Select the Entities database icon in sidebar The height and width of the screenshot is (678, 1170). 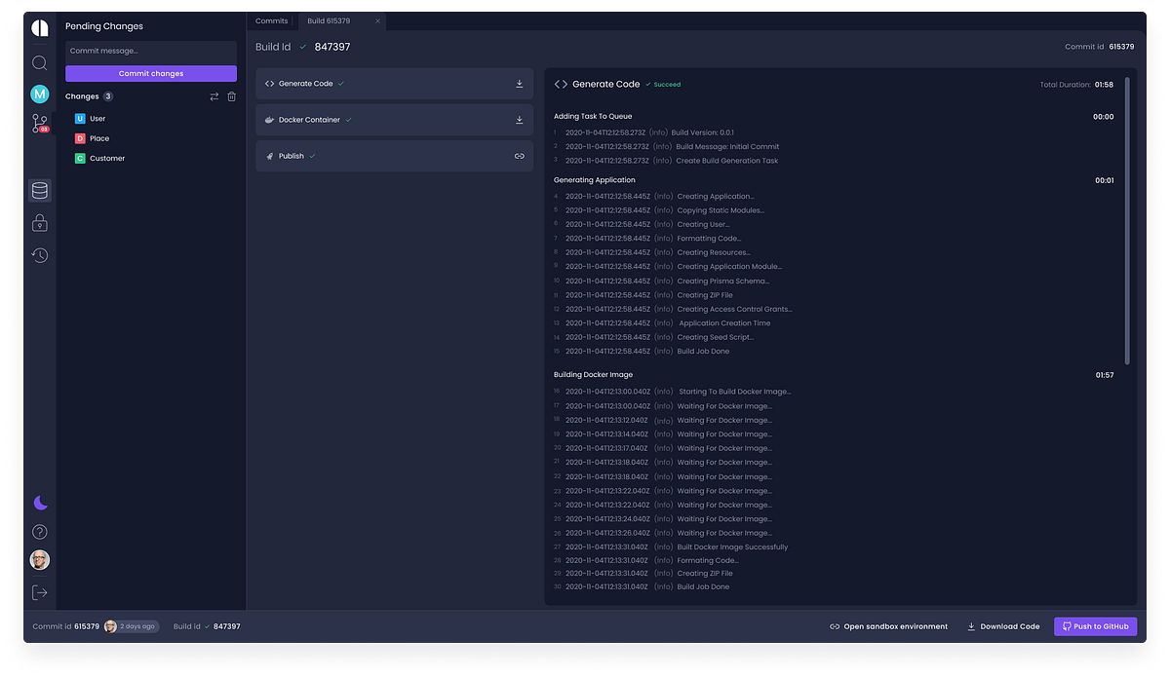[x=39, y=191]
